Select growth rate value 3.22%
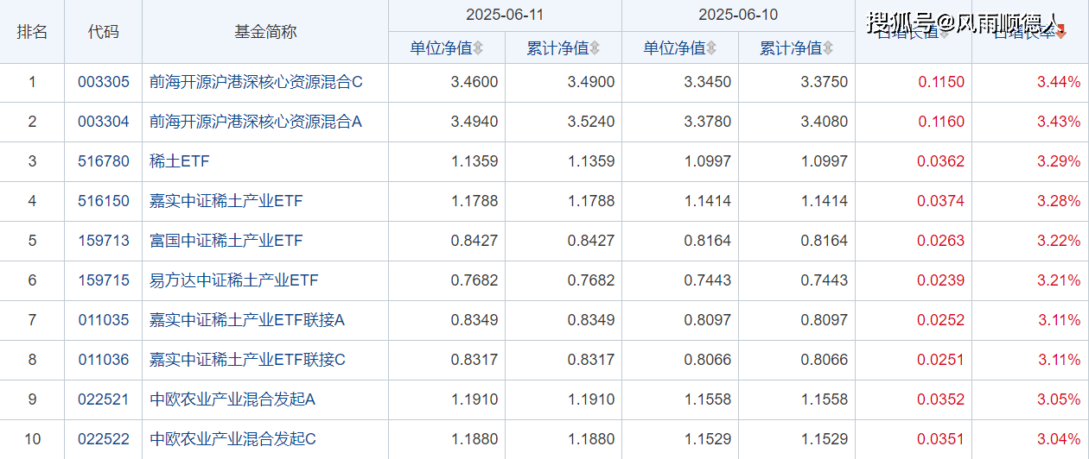Image resolution: width=1089 pixels, height=459 pixels. click(1059, 242)
